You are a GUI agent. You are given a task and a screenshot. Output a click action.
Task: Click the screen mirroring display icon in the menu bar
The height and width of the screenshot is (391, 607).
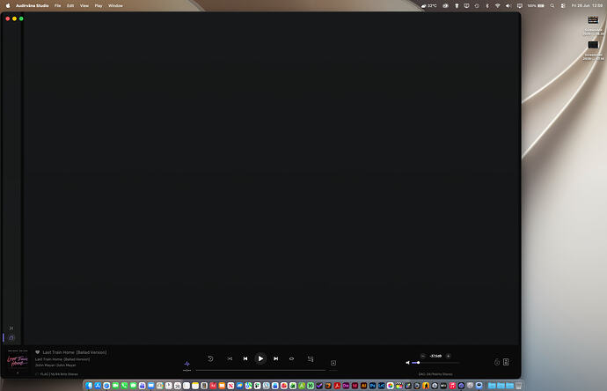coord(520,6)
